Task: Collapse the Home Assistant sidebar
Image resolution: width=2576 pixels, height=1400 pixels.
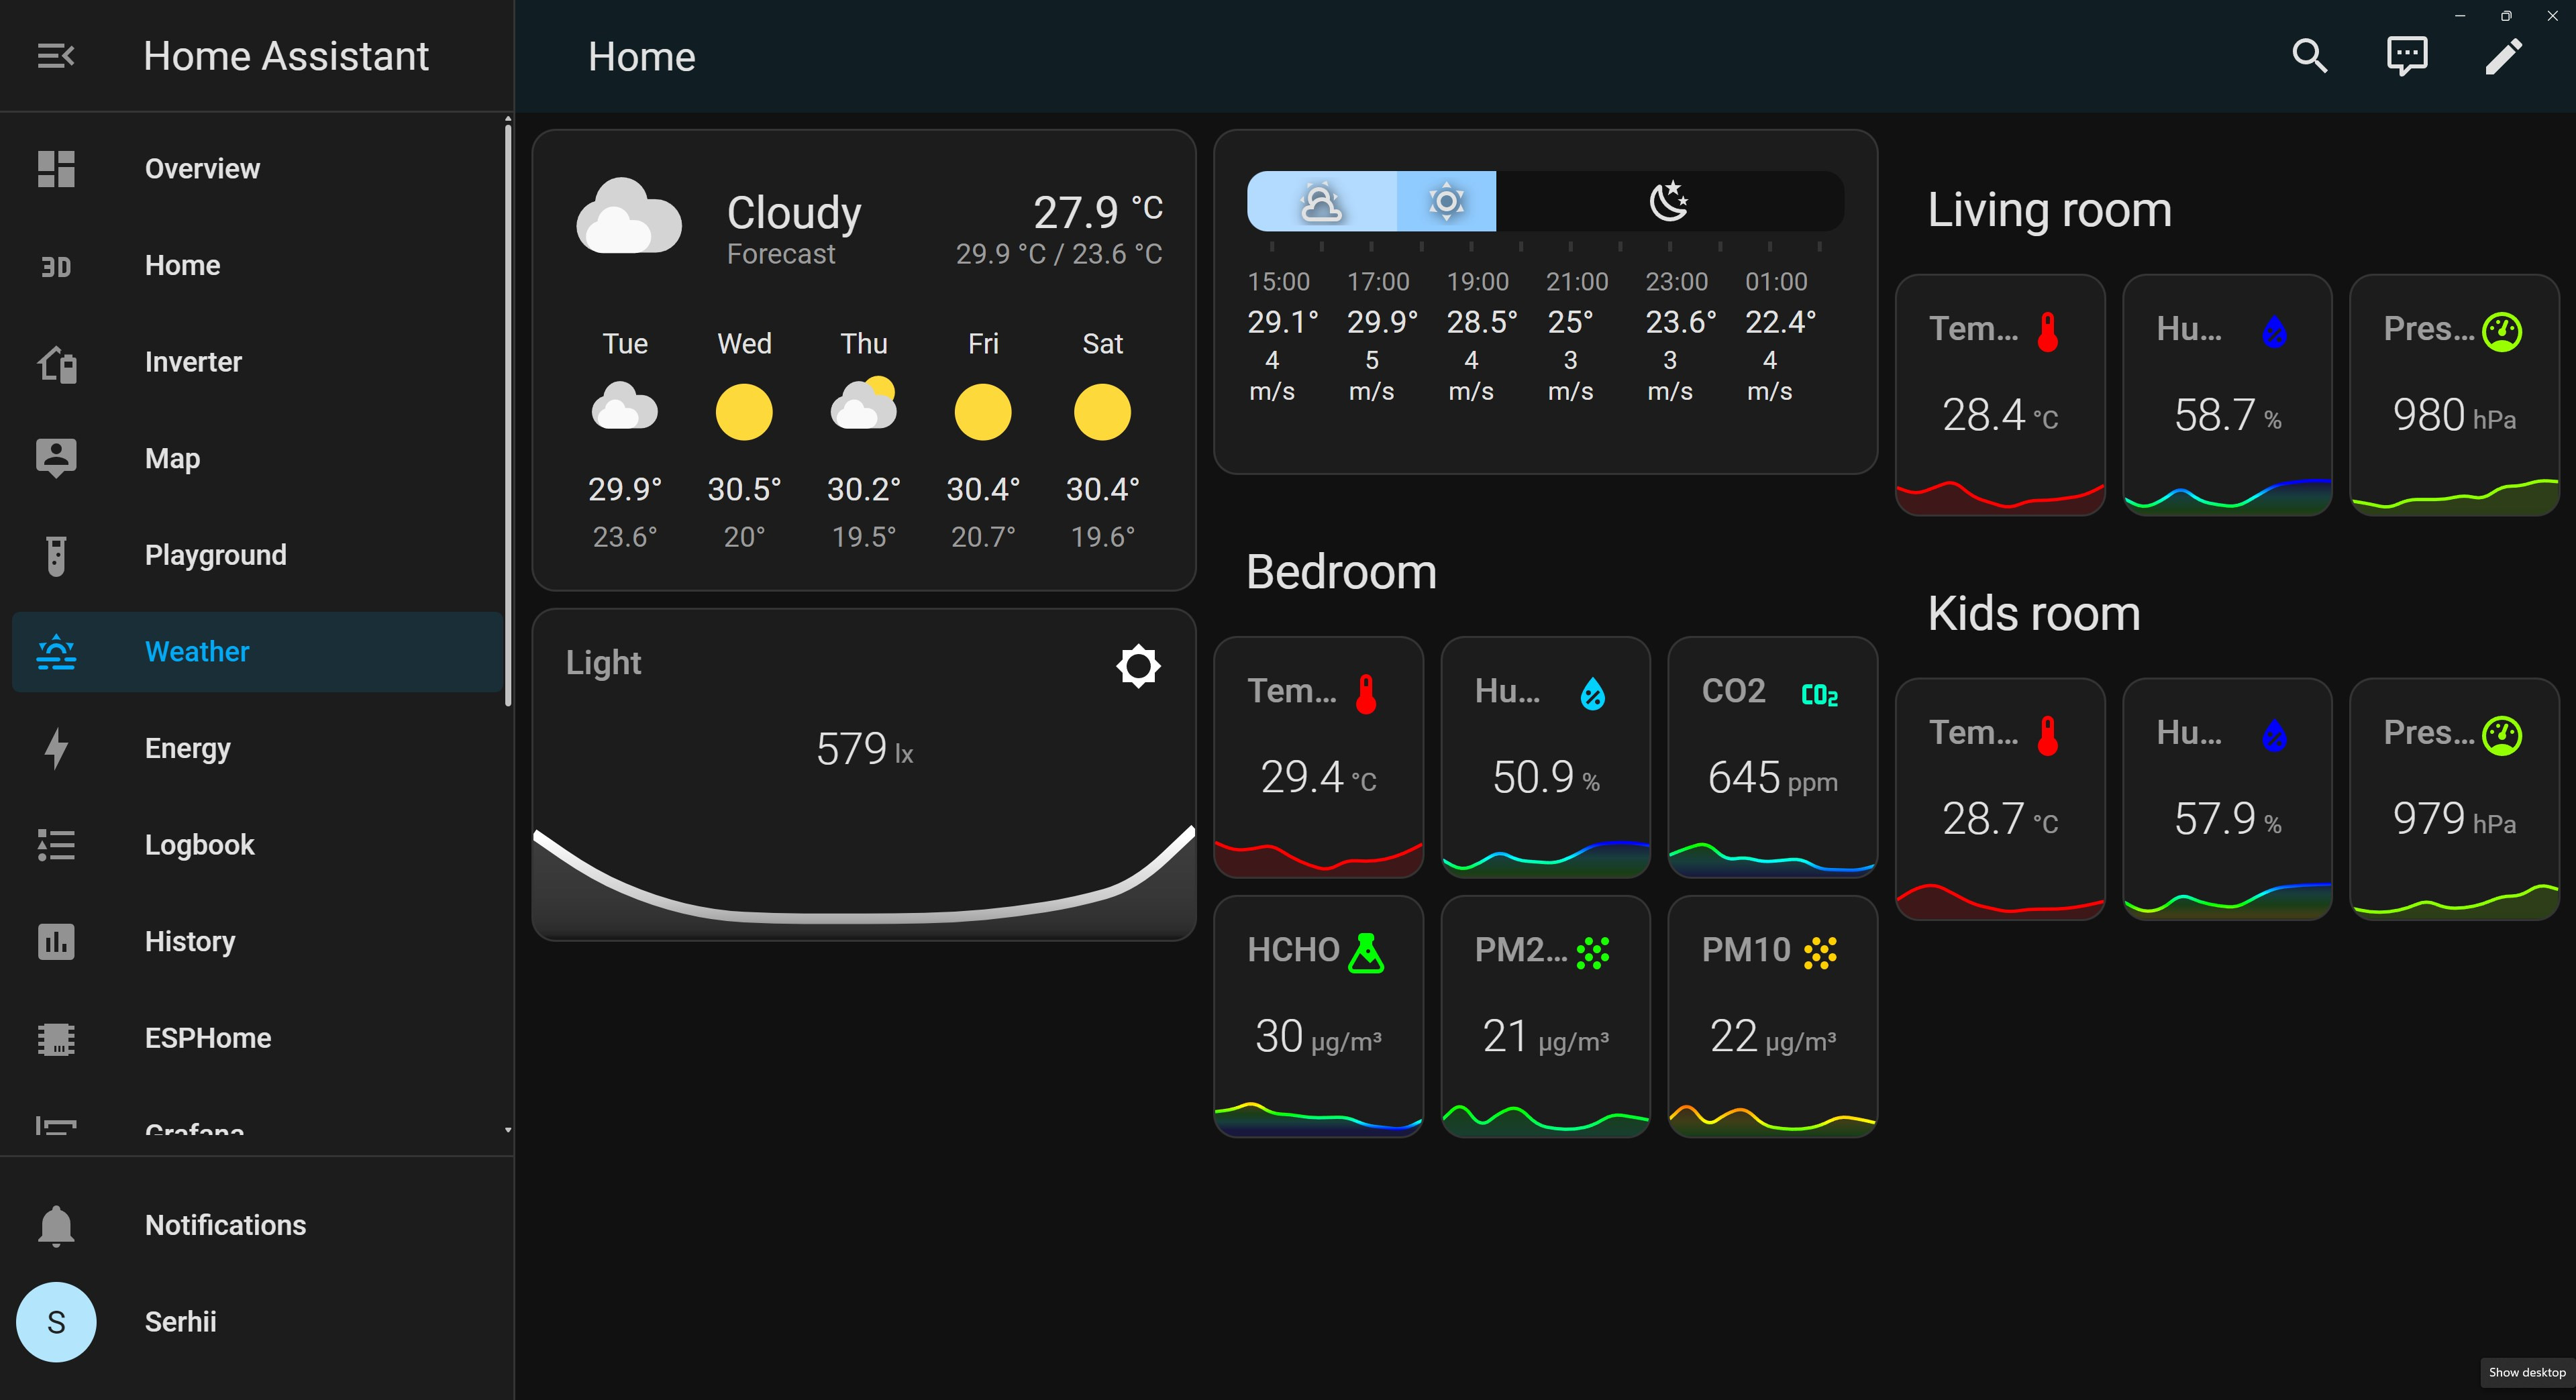Action: (x=56, y=56)
